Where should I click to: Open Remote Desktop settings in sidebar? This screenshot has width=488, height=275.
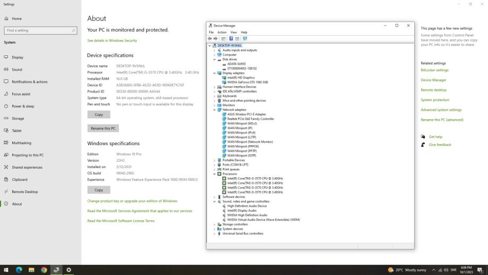tap(24, 191)
